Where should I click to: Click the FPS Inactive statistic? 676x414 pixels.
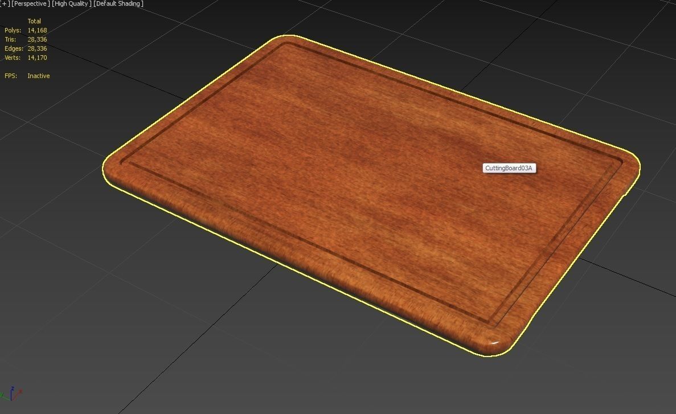click(27, 76)
